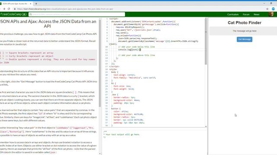Image resolution: width=277 pixels, height=155 pixels.
Task: Click the freeCodeCamp logo
Action: pos(13,14)
